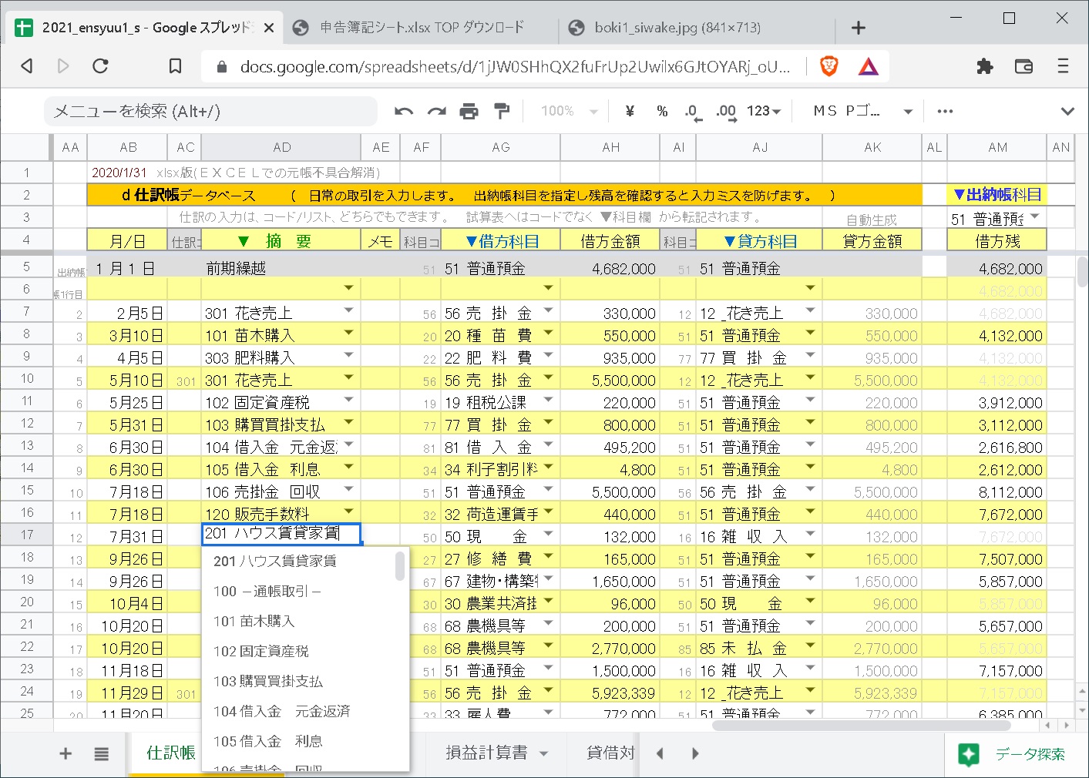Open the all sheets list icon

pyautogui.click(x=101, y=754)
